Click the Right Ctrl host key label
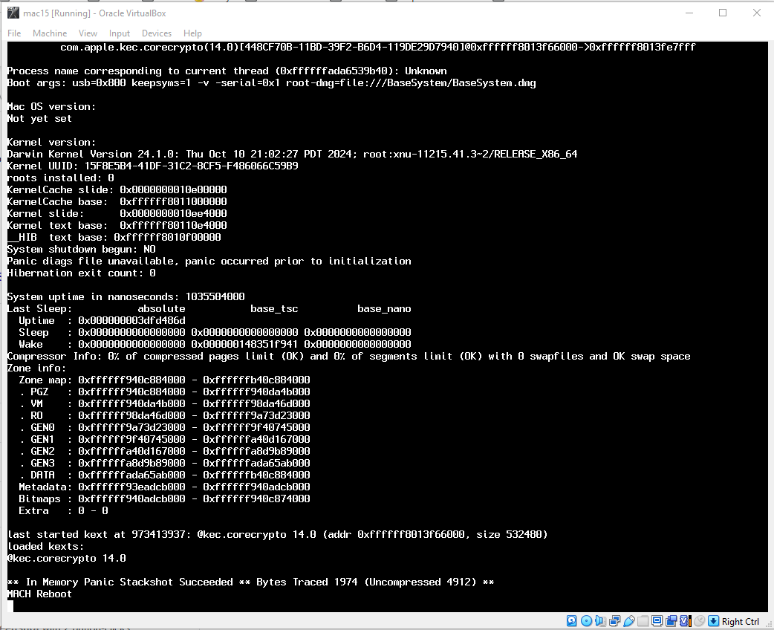 tap(741, 622)
